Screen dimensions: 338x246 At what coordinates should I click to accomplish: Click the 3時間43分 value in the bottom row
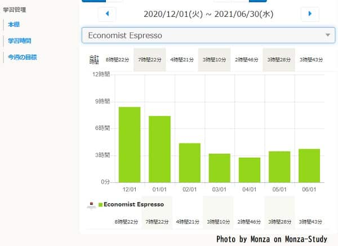coord(310,222)
